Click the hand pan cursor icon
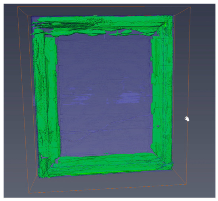The image size is (218, 201). click(x=187, y=119)
